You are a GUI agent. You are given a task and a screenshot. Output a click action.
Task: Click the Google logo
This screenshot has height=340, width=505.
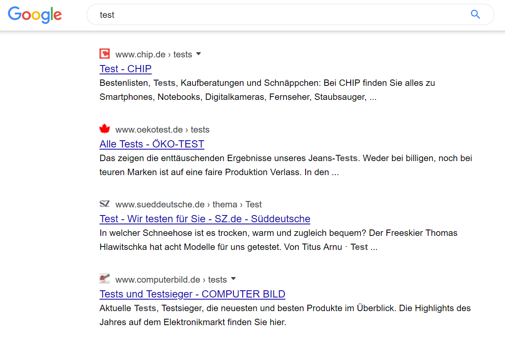point(35,15)
